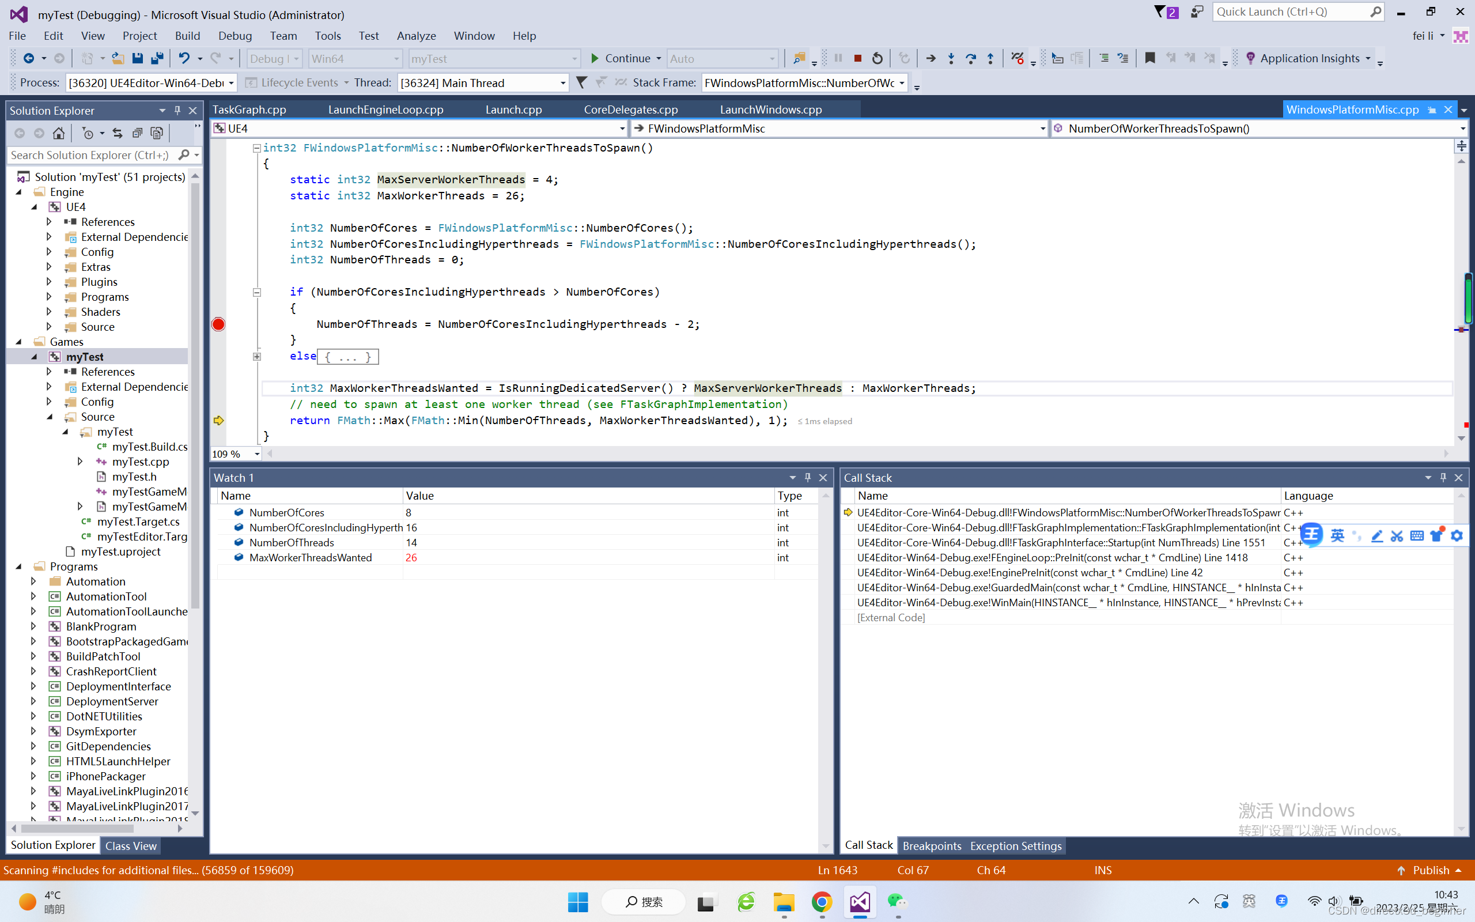Click the Publish button in status bar
Image resolution: width=1475 pixels, height=922 pixels.
click(1429, 870)
